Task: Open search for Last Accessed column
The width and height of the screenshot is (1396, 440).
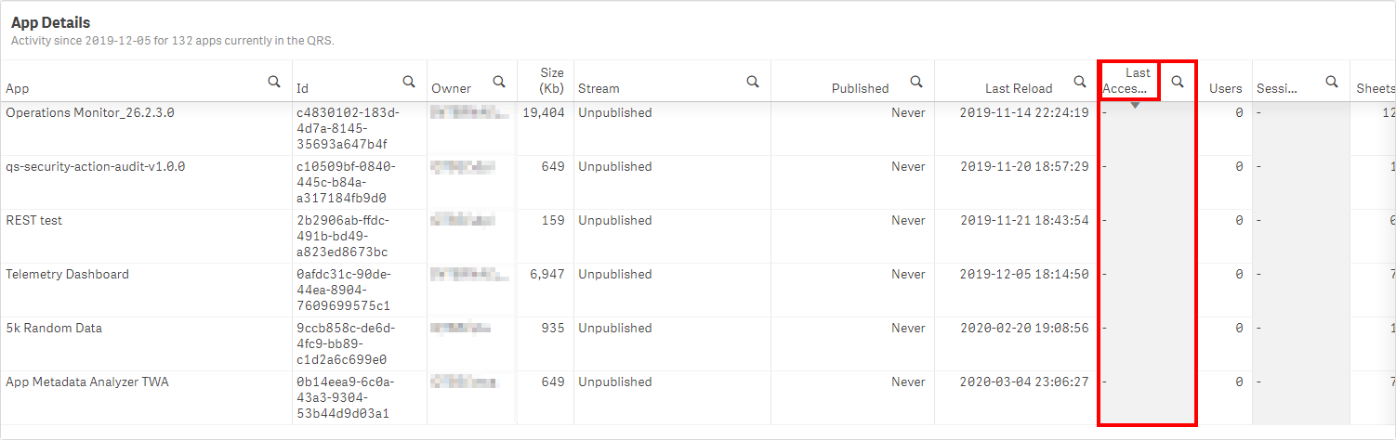Action: coord(1178,82)
